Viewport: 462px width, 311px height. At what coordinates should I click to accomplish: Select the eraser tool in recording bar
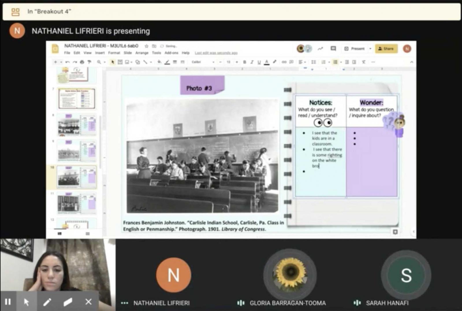click(x=68, y=302)
